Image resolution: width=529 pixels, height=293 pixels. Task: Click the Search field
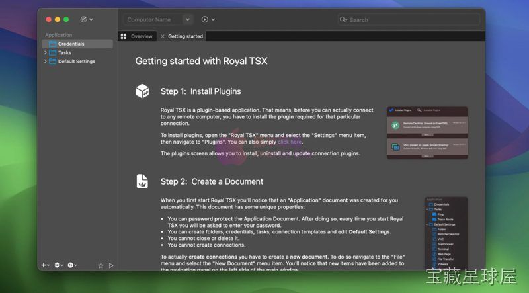(409, 20)
